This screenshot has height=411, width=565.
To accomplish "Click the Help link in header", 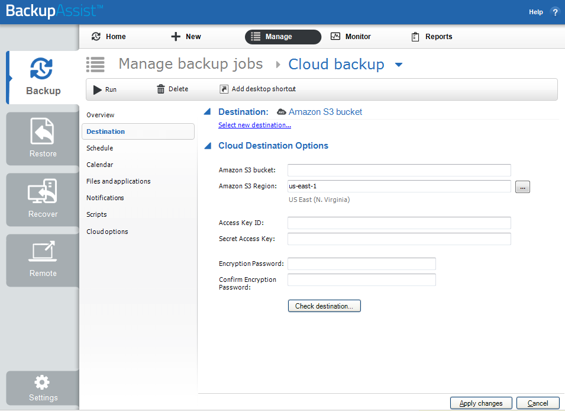I will click(536, 12).
